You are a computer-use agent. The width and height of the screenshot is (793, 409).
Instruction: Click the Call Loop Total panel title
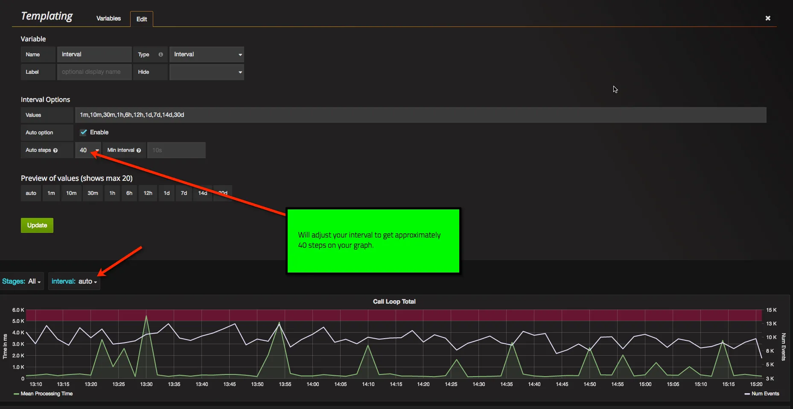(x=394, y=302)
